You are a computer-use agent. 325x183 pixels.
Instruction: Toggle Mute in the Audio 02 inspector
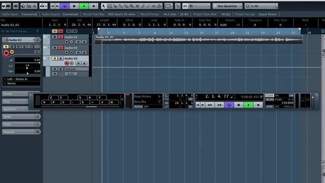pos(6,46)
